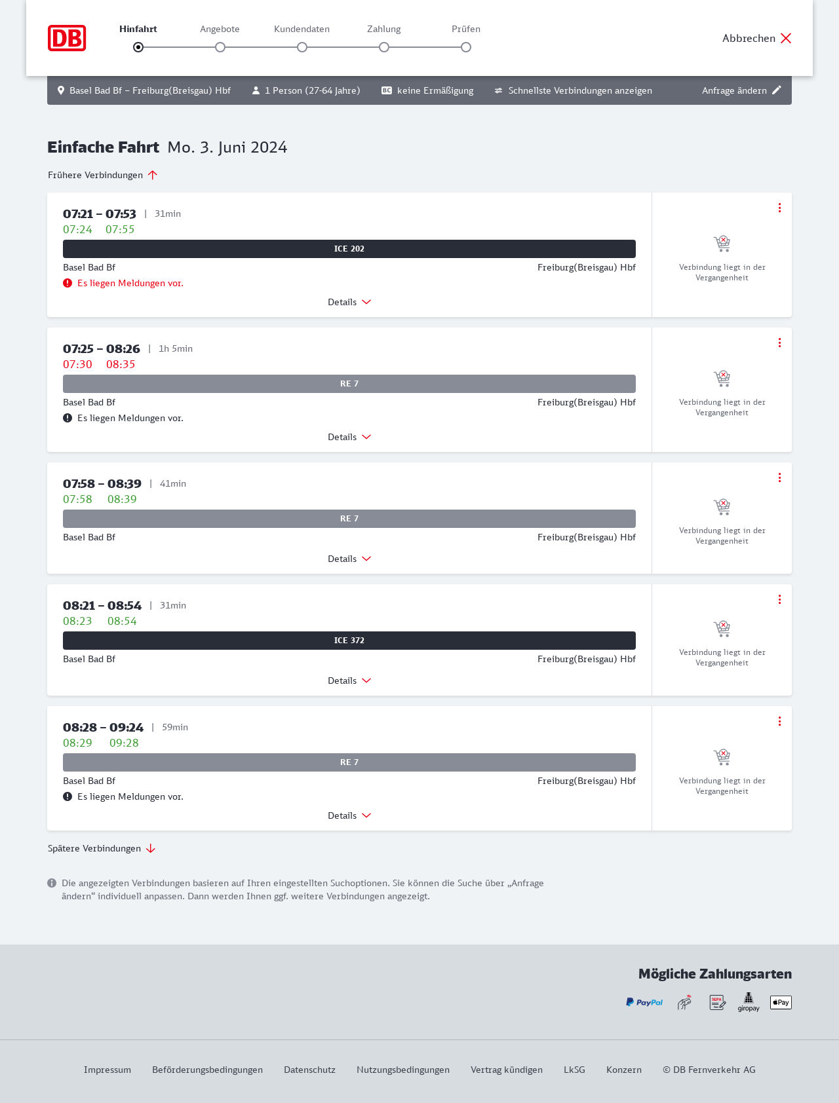Show Frühere Verbindungen
839x1103 pixels.
pyautogui.click(x=103, y=175)
